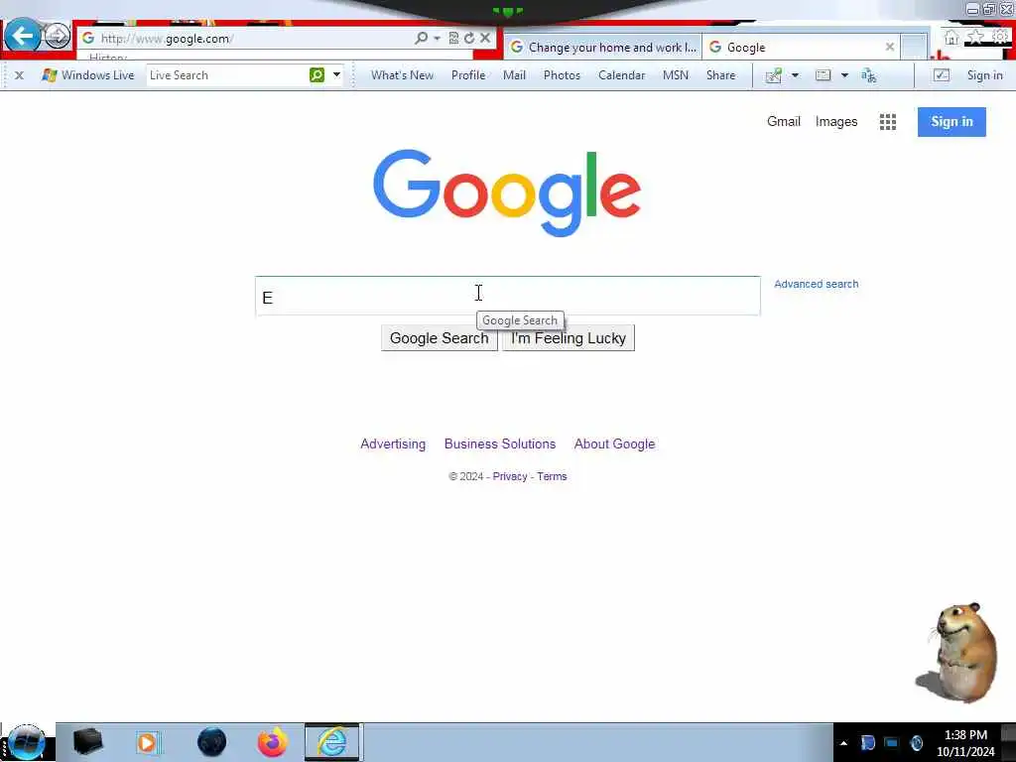
Task: Click the green Live Search go icon
Action: 317,75
